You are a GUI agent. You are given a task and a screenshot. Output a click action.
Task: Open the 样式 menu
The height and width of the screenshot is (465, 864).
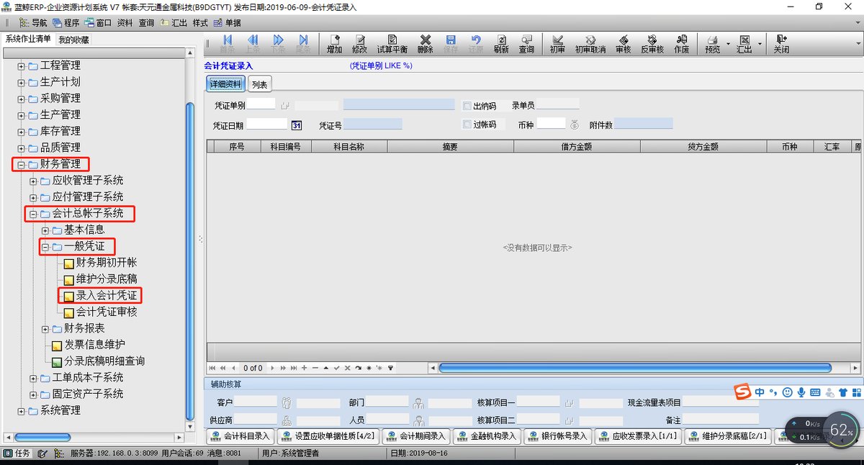200,22
